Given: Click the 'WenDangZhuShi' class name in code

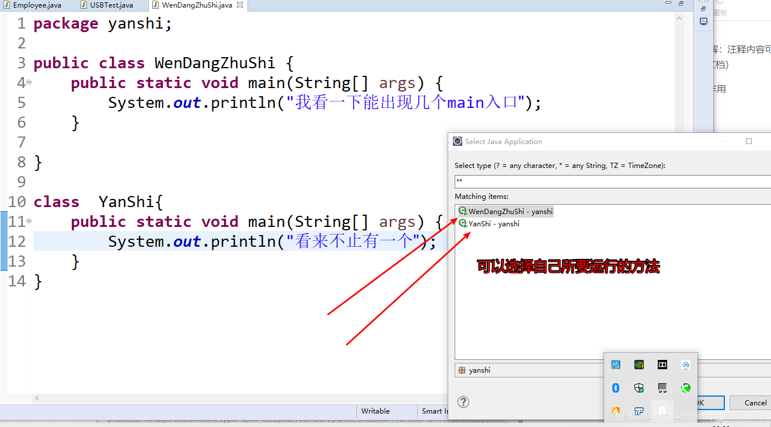Looking at the screenshot, I should (215, 63).
